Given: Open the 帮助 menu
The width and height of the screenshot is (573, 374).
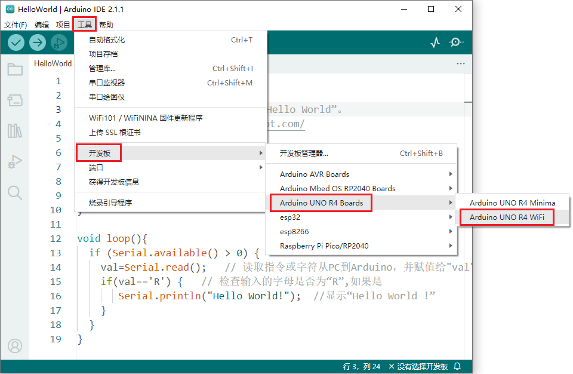Looking at the screenshot, I should tap(106, 25).
